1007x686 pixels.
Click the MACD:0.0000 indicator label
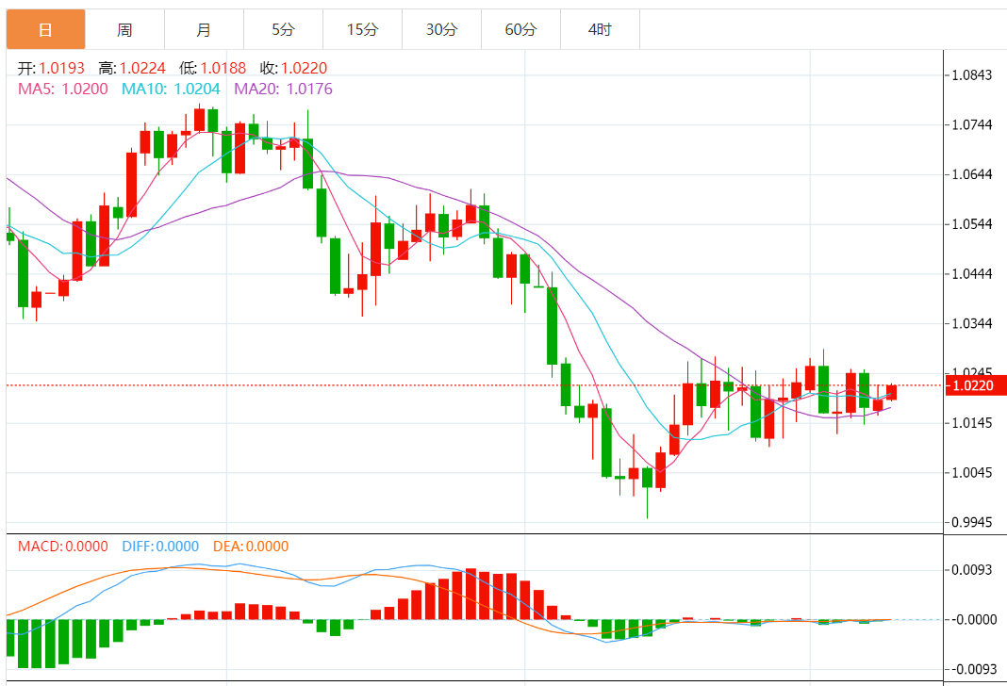[63, 547]
